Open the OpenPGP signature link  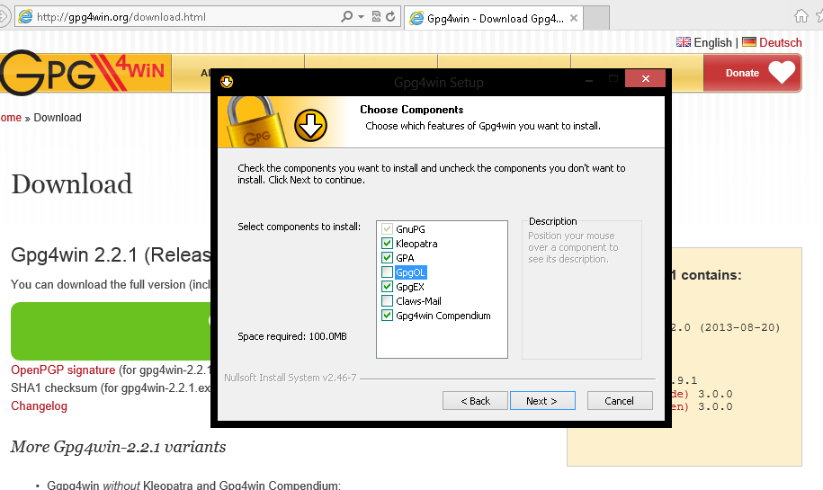coord(63,370)
